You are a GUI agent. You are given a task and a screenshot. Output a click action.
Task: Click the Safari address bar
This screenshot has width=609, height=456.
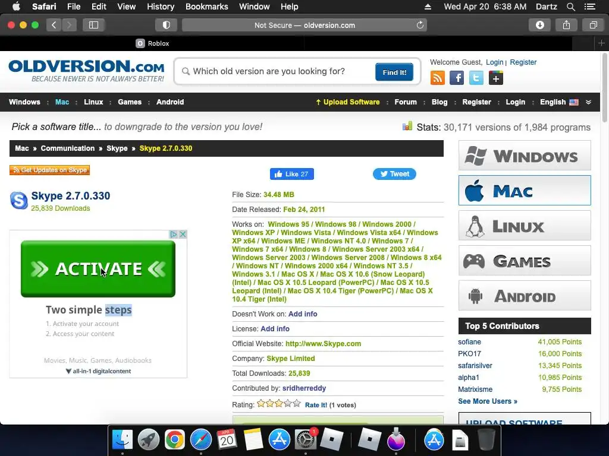[304, 25]
